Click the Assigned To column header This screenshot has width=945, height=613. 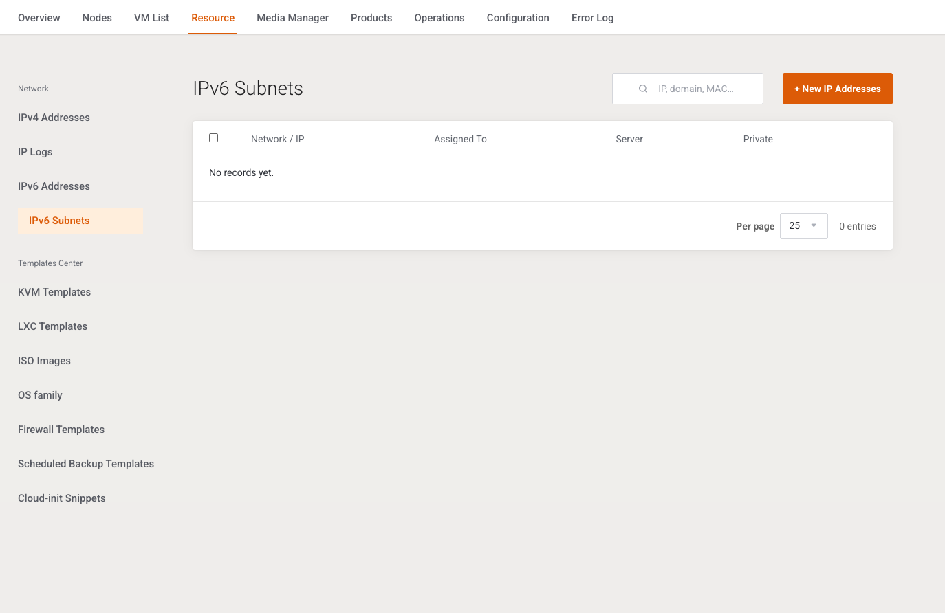[460, 139]
